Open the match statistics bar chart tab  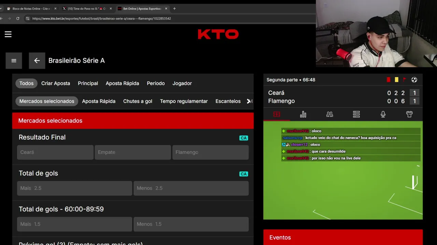[303, 114]
